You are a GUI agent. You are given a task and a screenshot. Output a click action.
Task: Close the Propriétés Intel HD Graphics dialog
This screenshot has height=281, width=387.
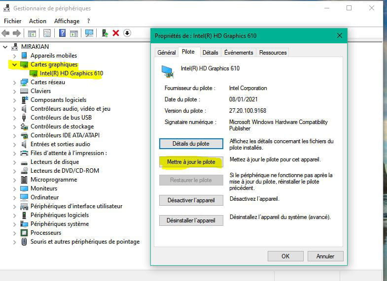(340, 36)
